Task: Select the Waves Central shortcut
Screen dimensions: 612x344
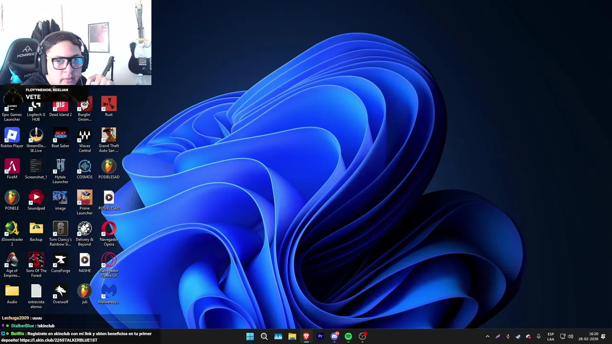Action: click(85, 140)
